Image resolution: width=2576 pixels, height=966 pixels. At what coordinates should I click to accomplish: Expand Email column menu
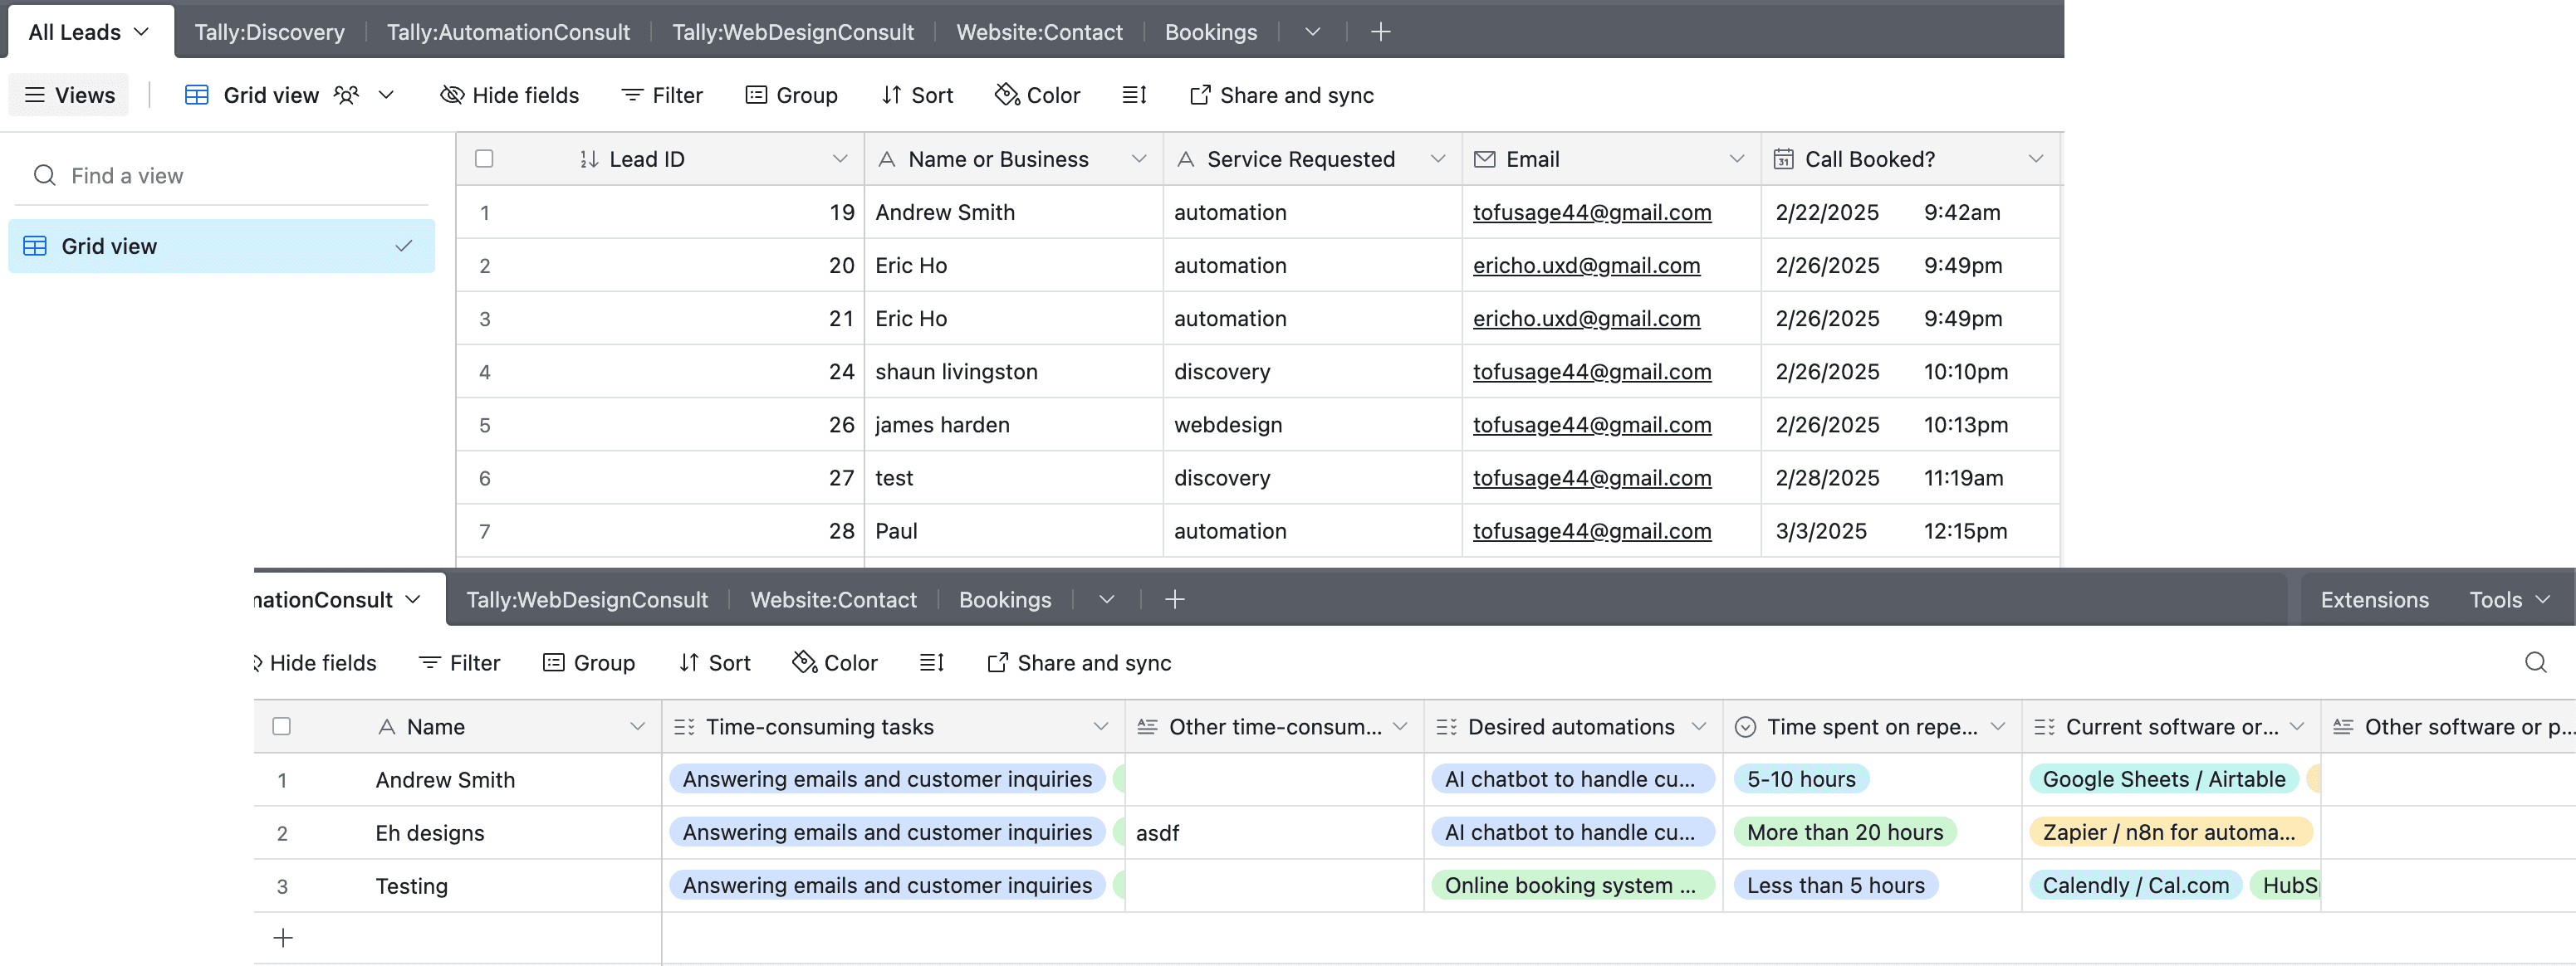(1737, 159)
